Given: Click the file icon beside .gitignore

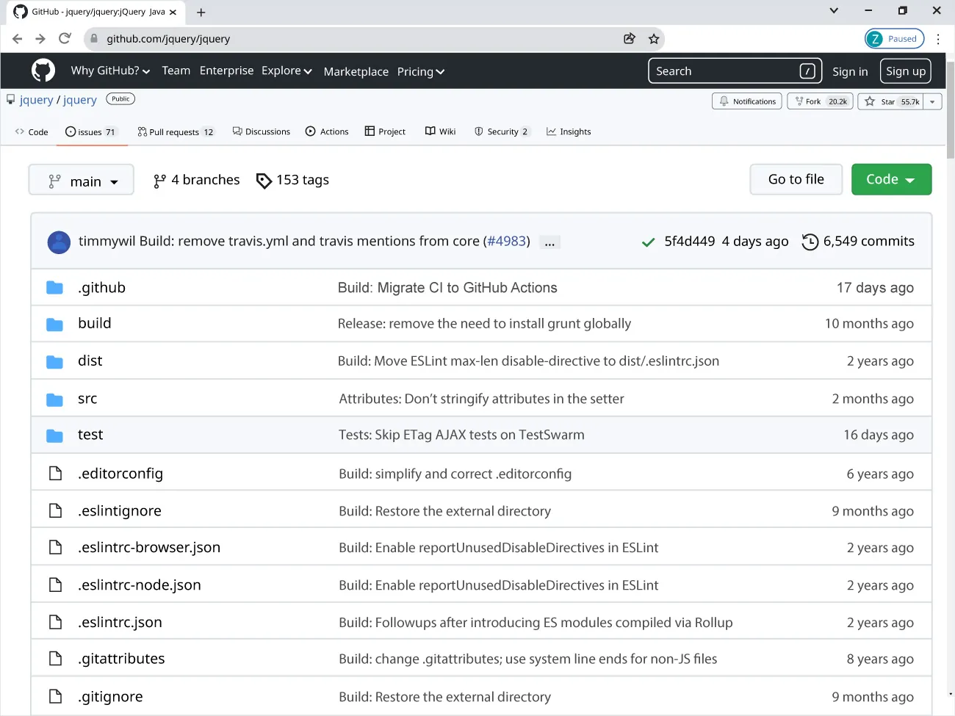Looking at the screenshot, I should [54, 696].
